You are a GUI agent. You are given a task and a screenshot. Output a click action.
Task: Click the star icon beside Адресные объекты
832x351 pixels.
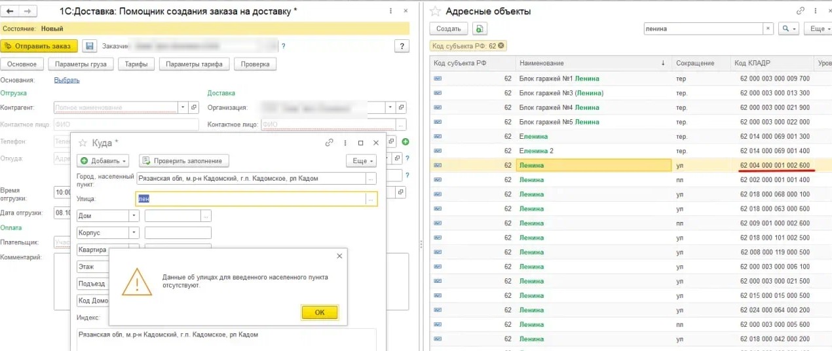pyautogui.click(x=435, y=11)
